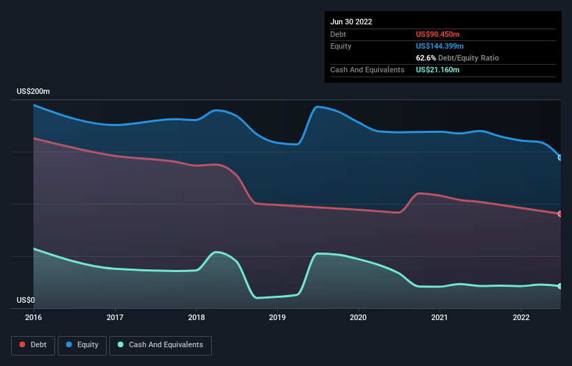Click the US$21.160m cash value
Viewport: 572px width, 366px height.
point(438,70)
